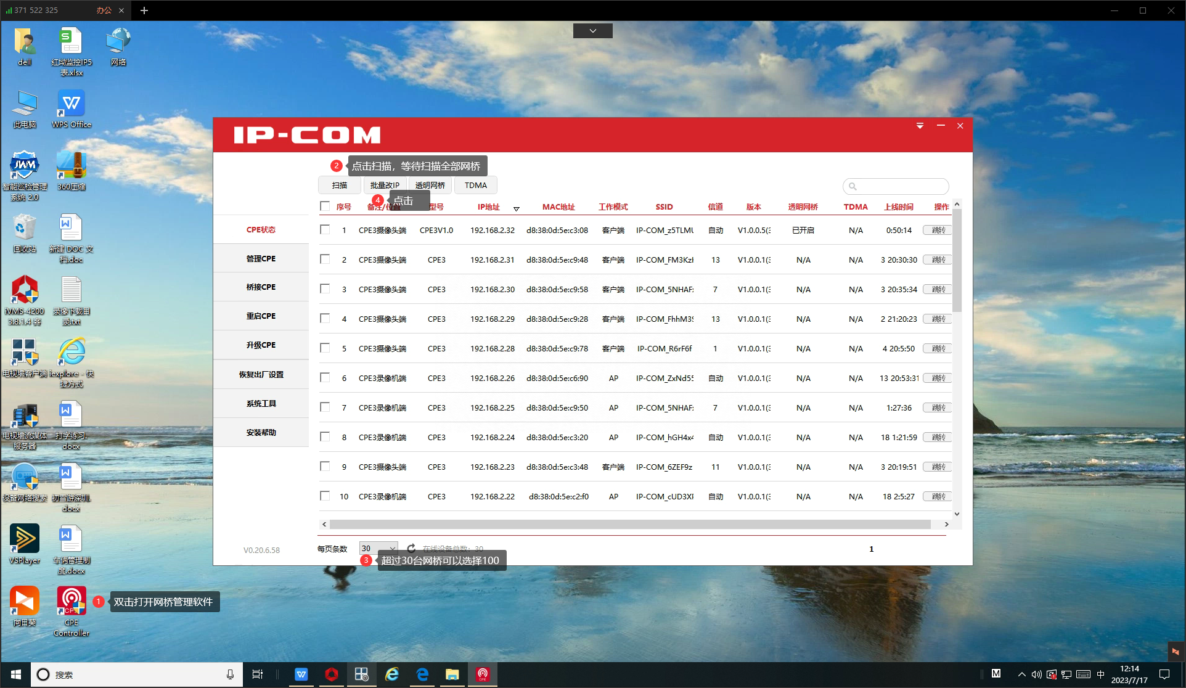The width and height of the screenshot is (1186, 688).
Task: Tick checkbox for device number 5
Action: 325,348
